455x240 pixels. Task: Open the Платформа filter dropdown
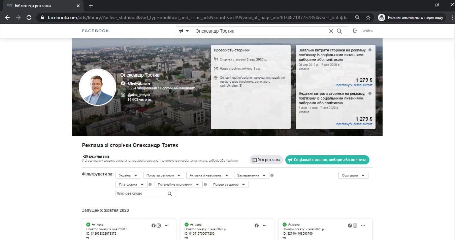pos(131,185)
